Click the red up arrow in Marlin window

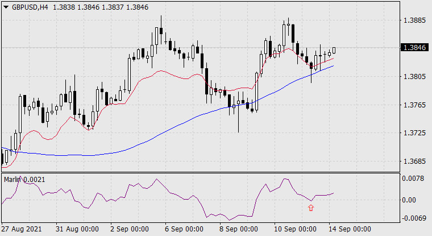click(310, 208)
